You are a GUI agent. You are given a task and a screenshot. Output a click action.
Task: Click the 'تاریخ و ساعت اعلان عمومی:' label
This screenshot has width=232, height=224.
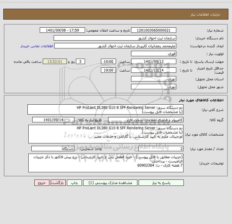click(108, 30)
